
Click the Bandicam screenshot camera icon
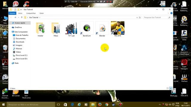[101, 1]
